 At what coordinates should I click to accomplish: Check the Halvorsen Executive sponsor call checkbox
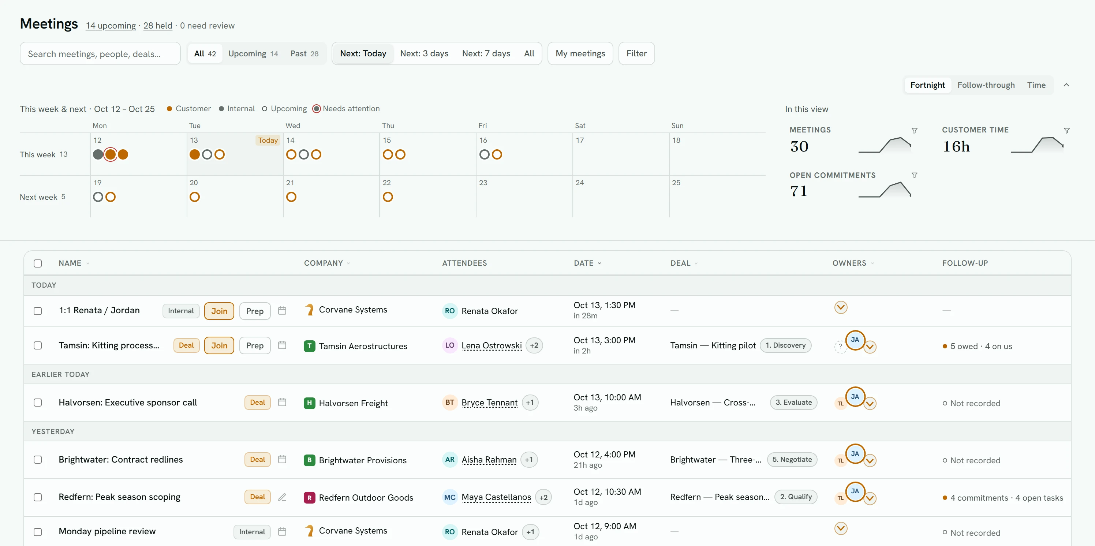point(38,403)
